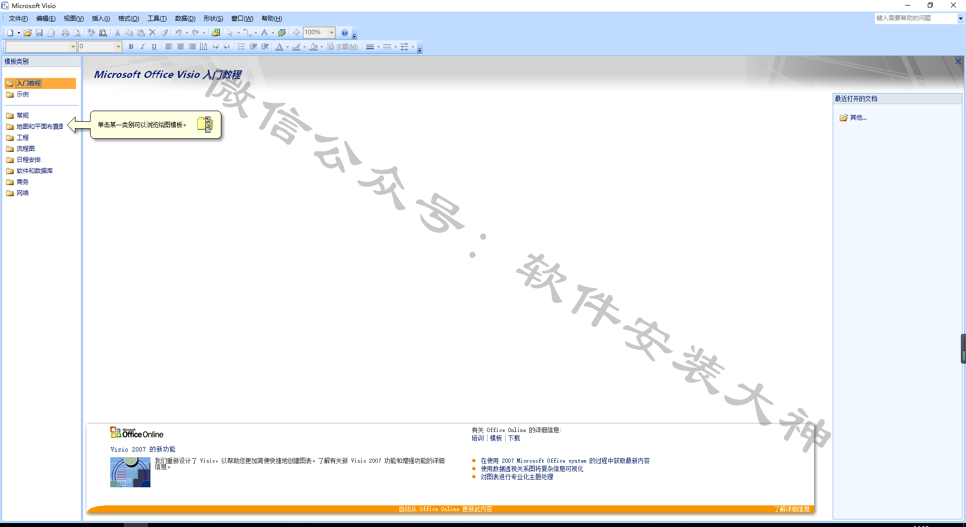Click 了解详细信息 on orange bar

tap(792, 509)
